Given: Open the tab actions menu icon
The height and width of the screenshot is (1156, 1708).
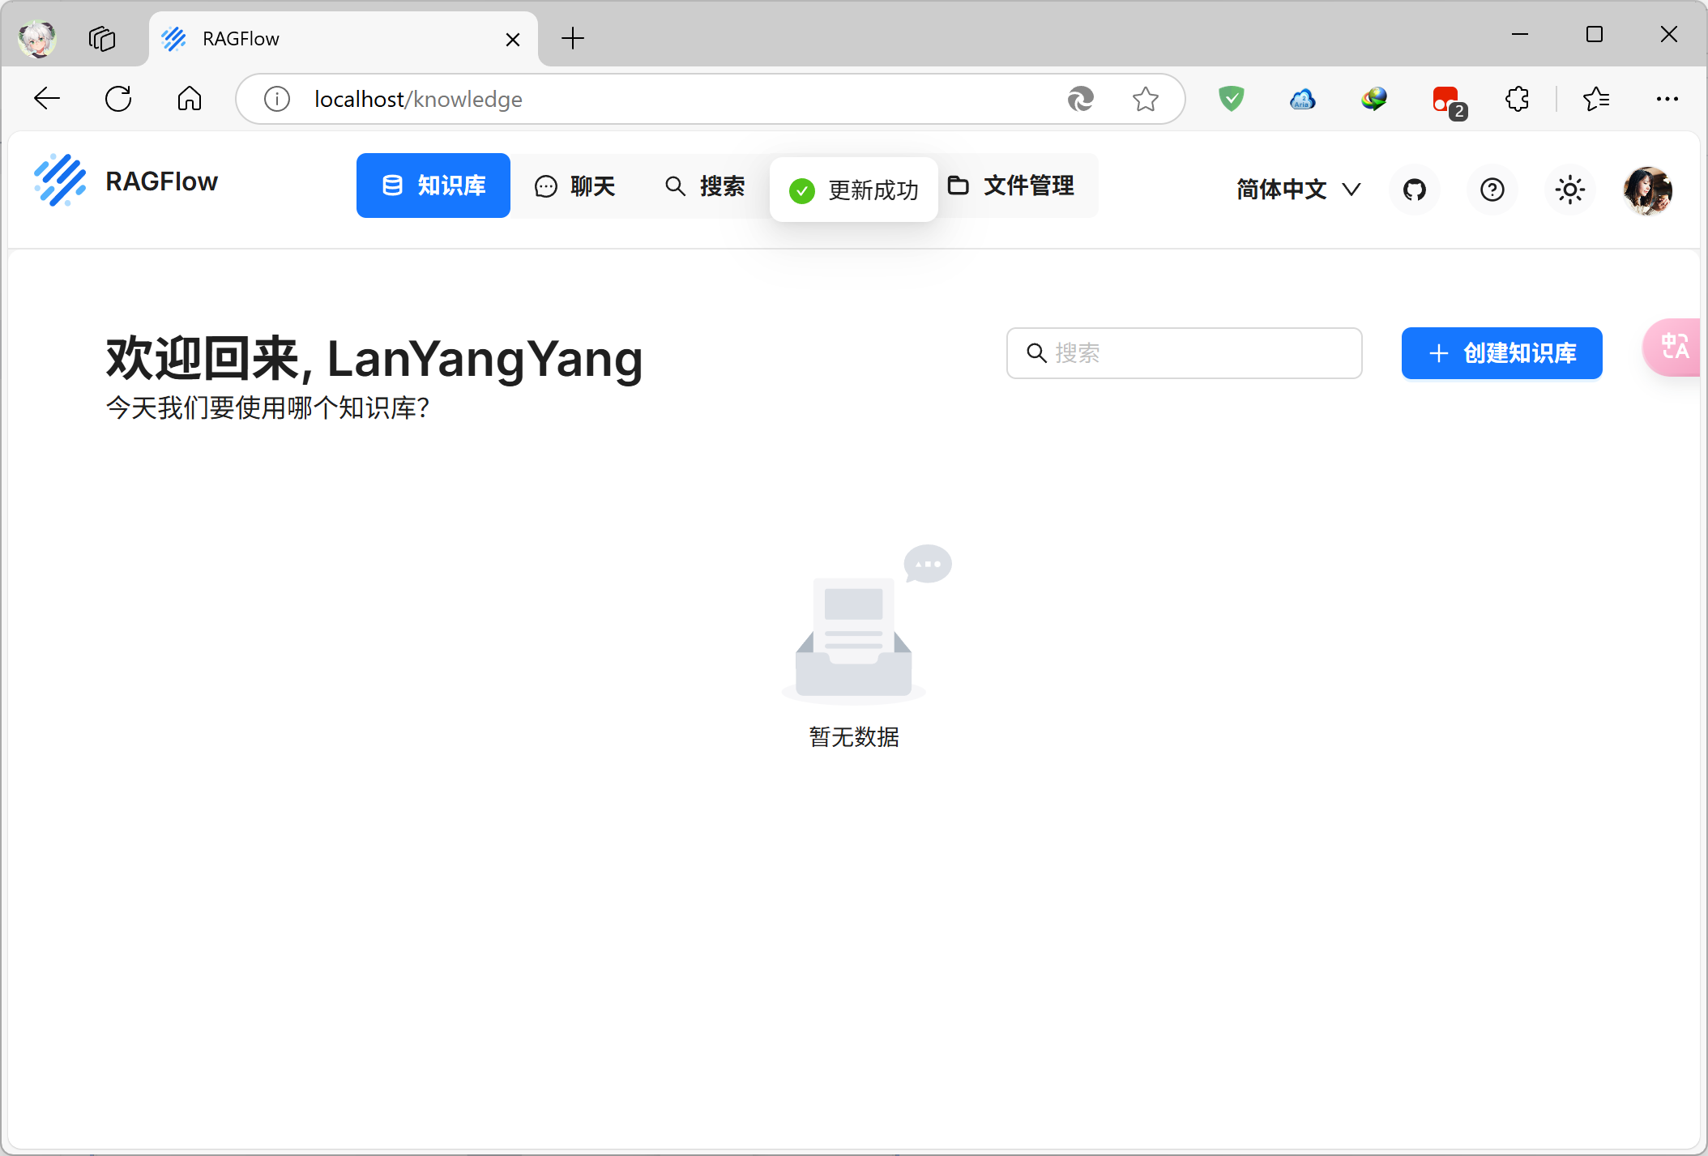Looking at the screenshot, I should [x=102, y=38].
